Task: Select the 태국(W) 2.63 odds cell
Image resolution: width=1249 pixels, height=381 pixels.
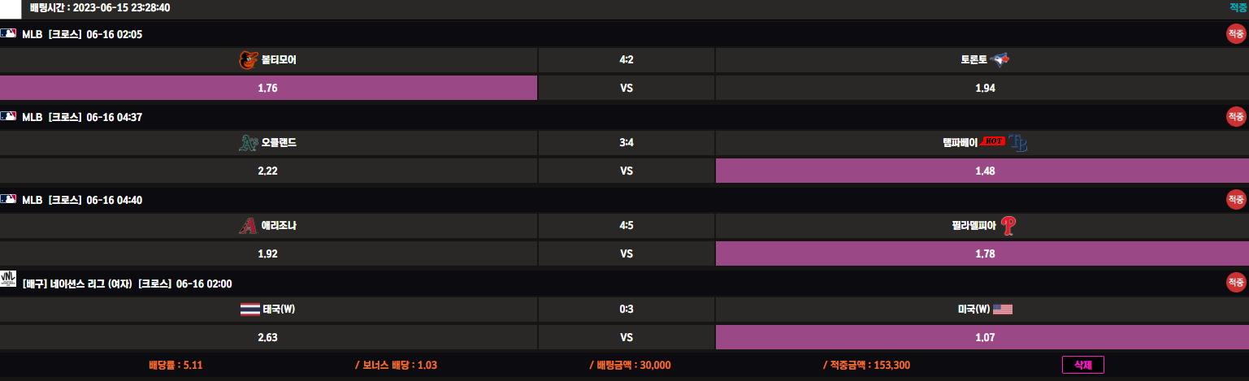Action: coord(268,337)
